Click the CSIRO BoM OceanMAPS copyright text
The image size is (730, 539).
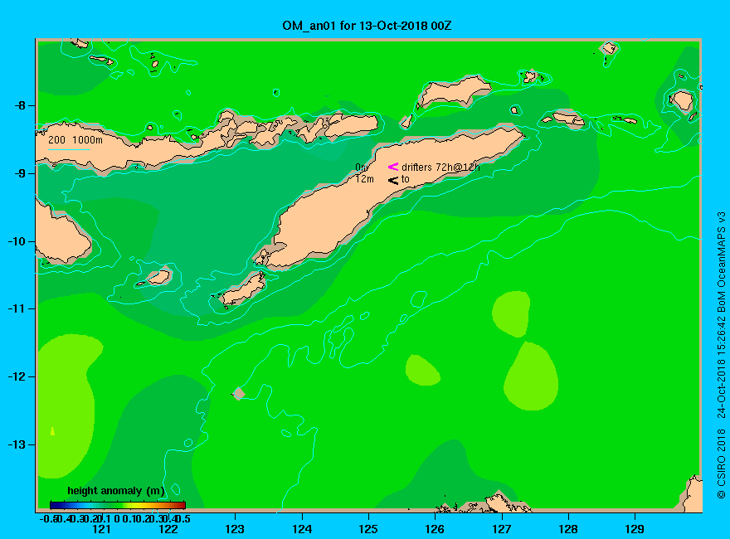click(x=721, y=355)
